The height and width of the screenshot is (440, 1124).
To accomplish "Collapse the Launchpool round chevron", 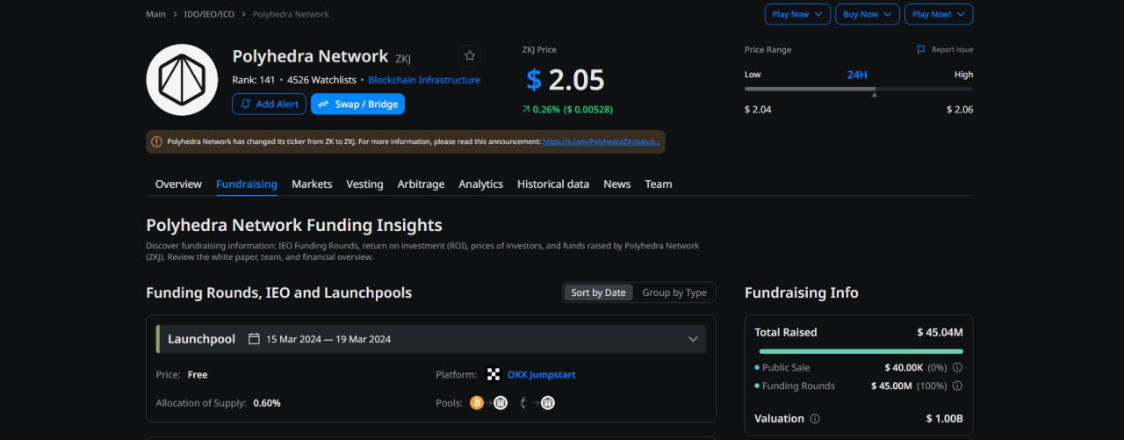I will 693,339.
